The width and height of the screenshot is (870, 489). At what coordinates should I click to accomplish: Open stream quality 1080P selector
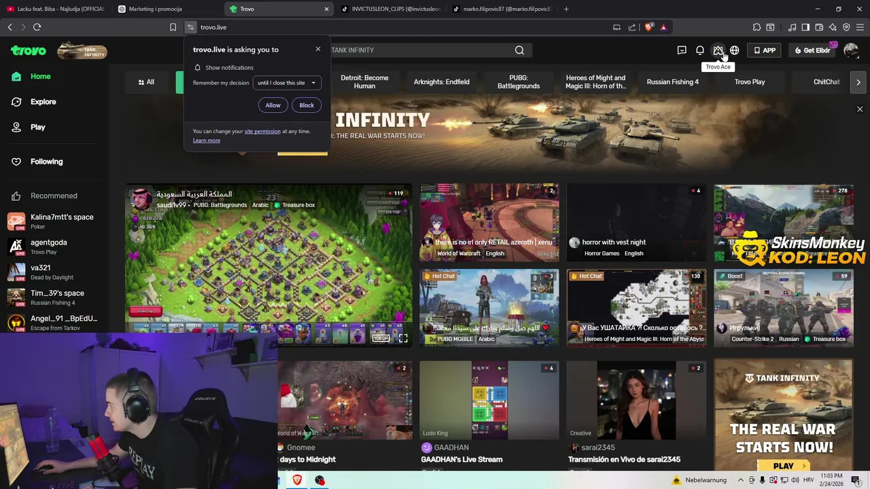(381, 338)
